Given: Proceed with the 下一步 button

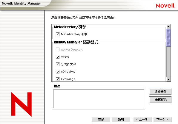Looking at the screenshot, I should [x=162, y=120].
